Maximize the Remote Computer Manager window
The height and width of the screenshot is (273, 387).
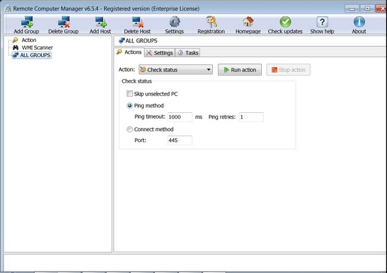(x=367, y=8)
